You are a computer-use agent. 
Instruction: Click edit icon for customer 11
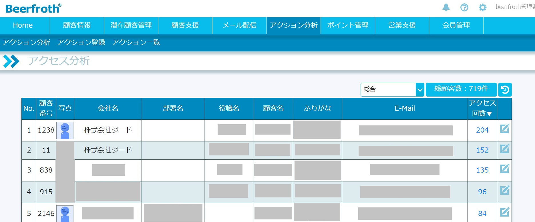click(x=504, y=149)
